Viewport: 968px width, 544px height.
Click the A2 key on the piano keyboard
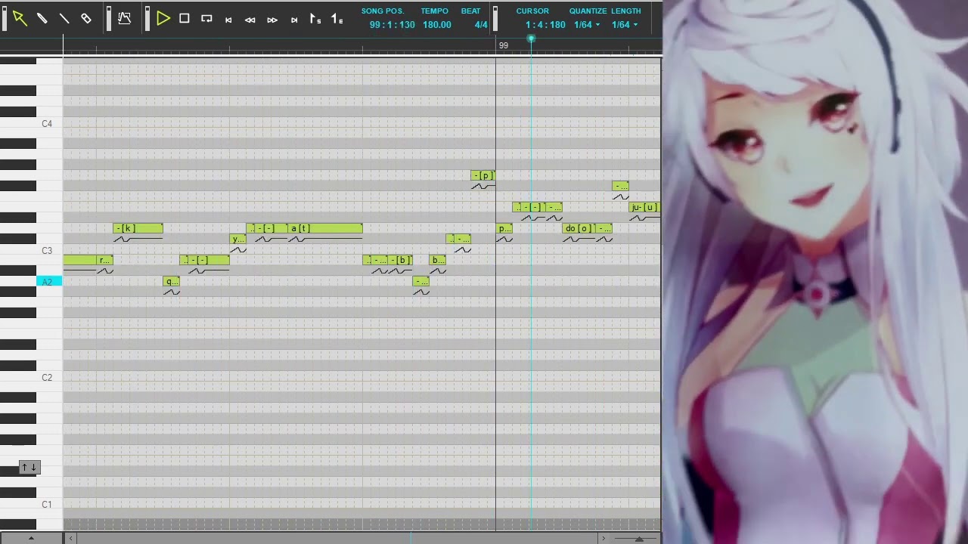(49, 282)
